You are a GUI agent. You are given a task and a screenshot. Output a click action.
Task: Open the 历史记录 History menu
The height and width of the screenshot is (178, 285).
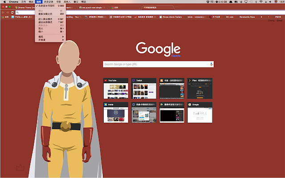[49, 2]
